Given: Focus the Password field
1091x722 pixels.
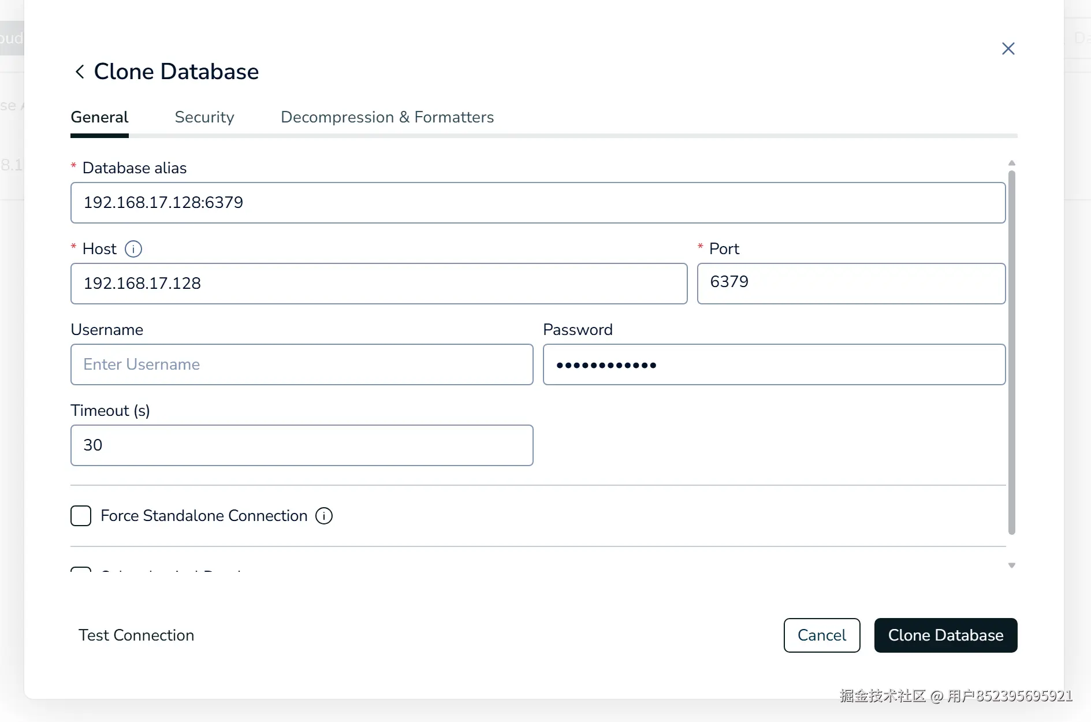Looking at the screenshot, I should [x=774, y=364].
